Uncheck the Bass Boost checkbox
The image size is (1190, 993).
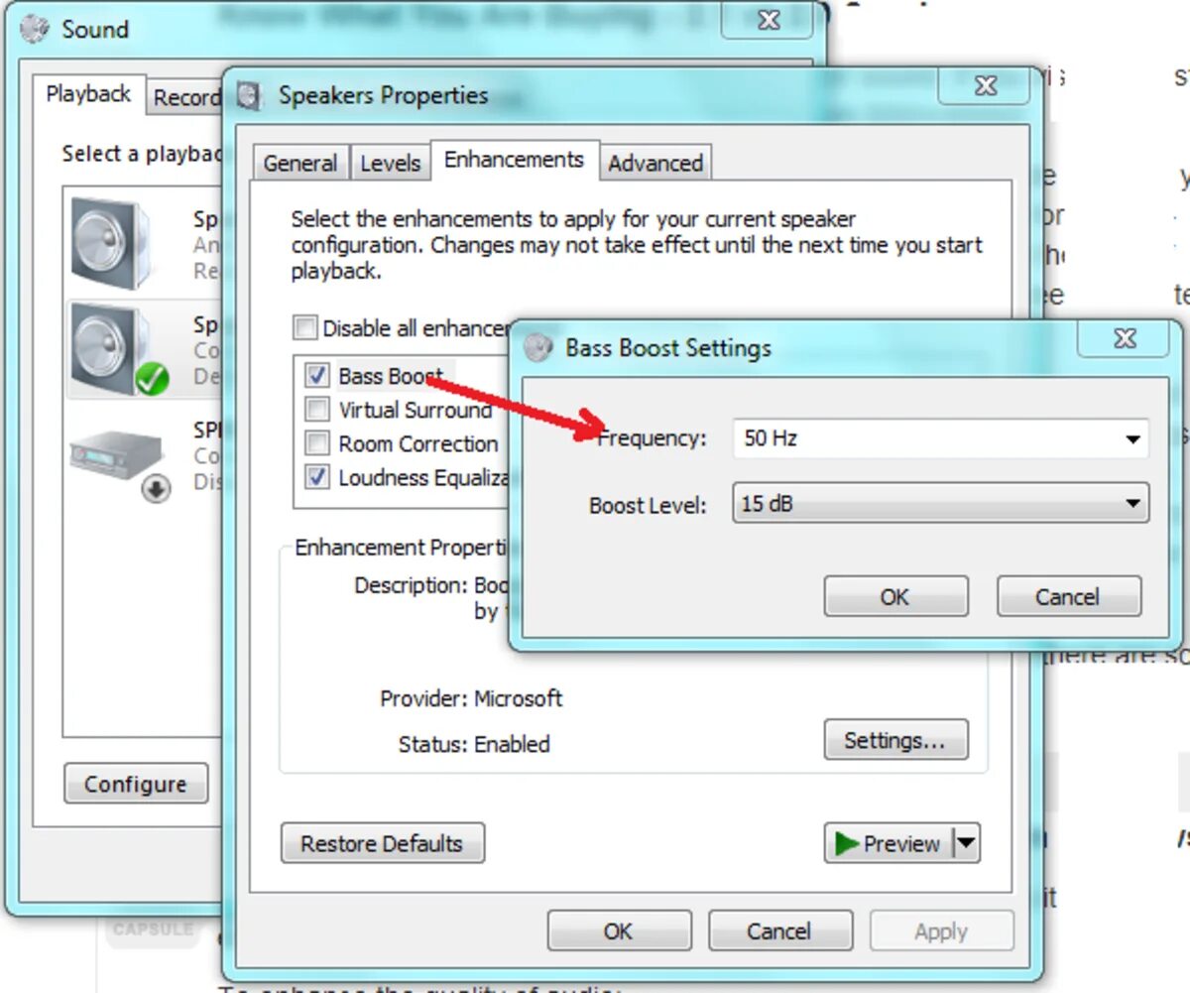coord(317,375)
